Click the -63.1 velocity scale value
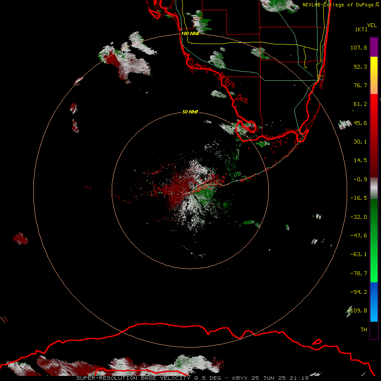 click(359, 254)
